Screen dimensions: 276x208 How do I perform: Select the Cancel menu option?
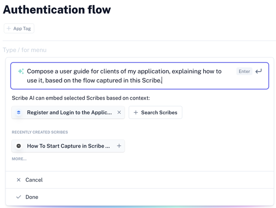tap(34, 180)
